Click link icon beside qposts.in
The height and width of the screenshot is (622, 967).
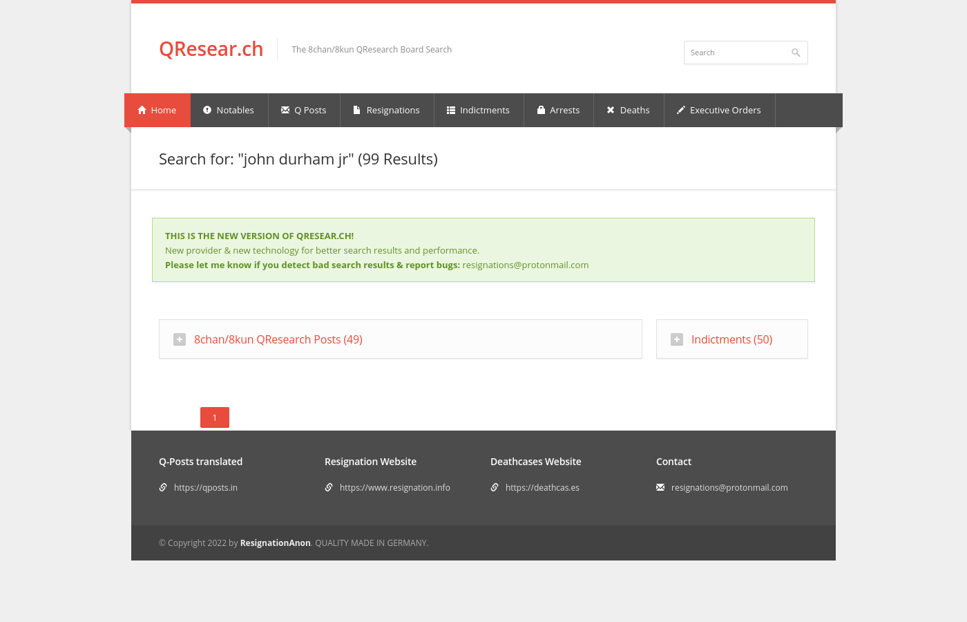click(163, 487)
